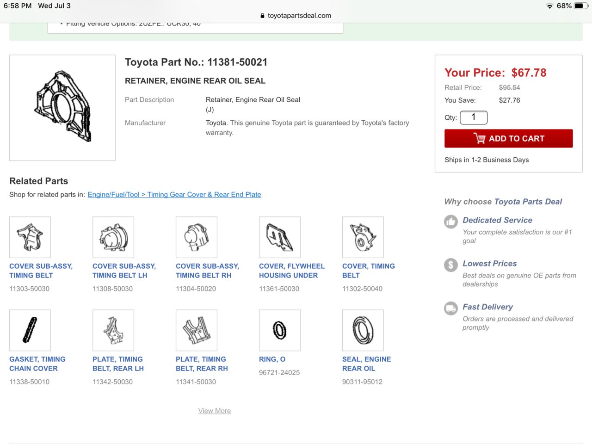
Task: Open the COVER, TIMING BELT part link
Action: pos(368,271)
